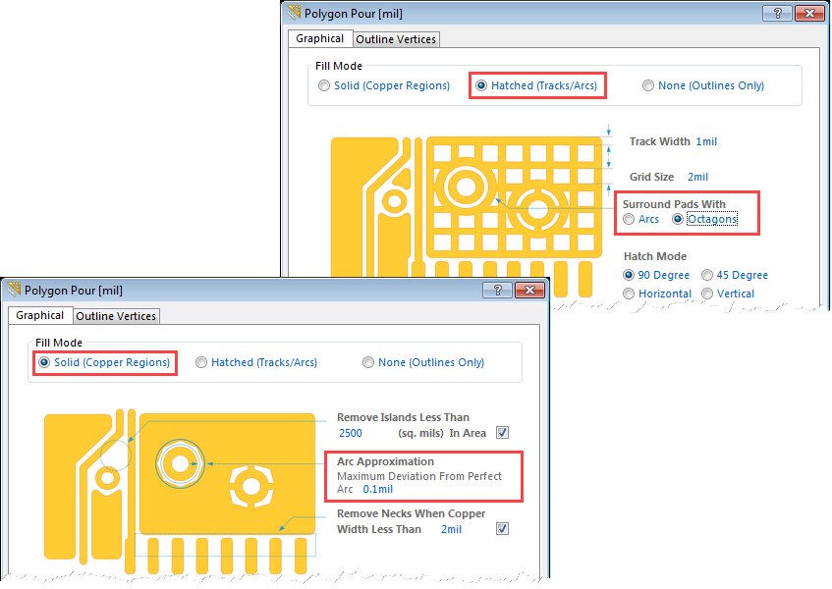The image size is (832, 589).
Task: Close the lower Polygon Pour dialog
Action: coord(530,291)
